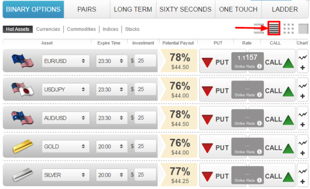Open the SILVER asset selector dropdown
This screenshot has width=310, height=189.
66,175
